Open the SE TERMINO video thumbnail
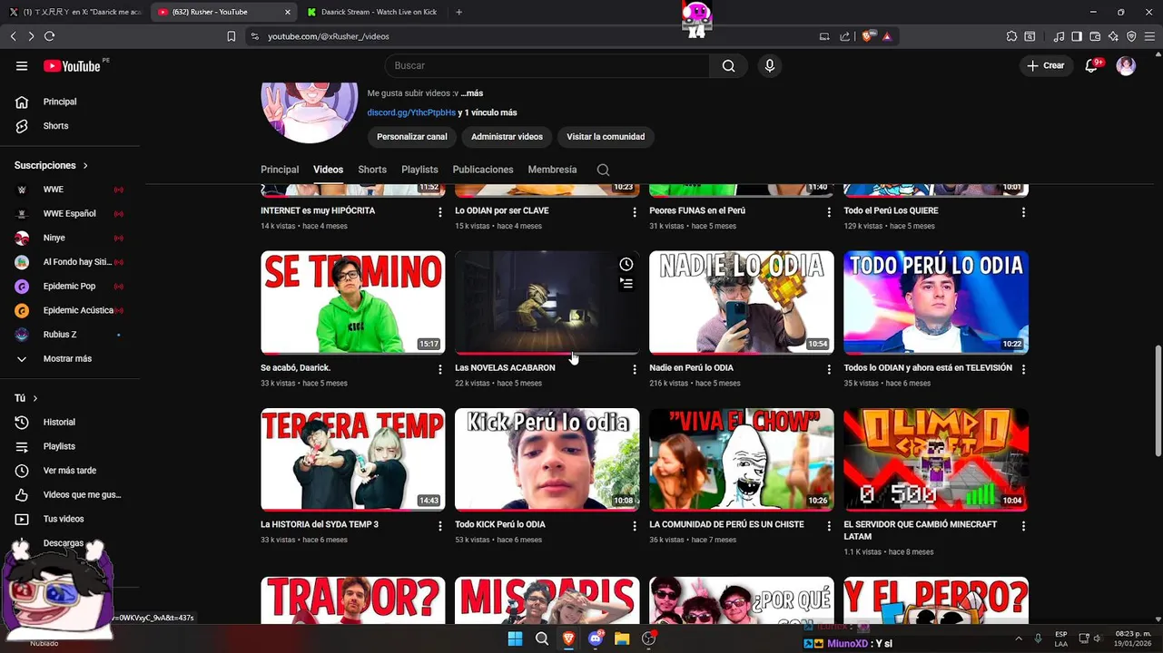Image resolution: width=1163 pixels, height=653 pixels. coord(353,302)
